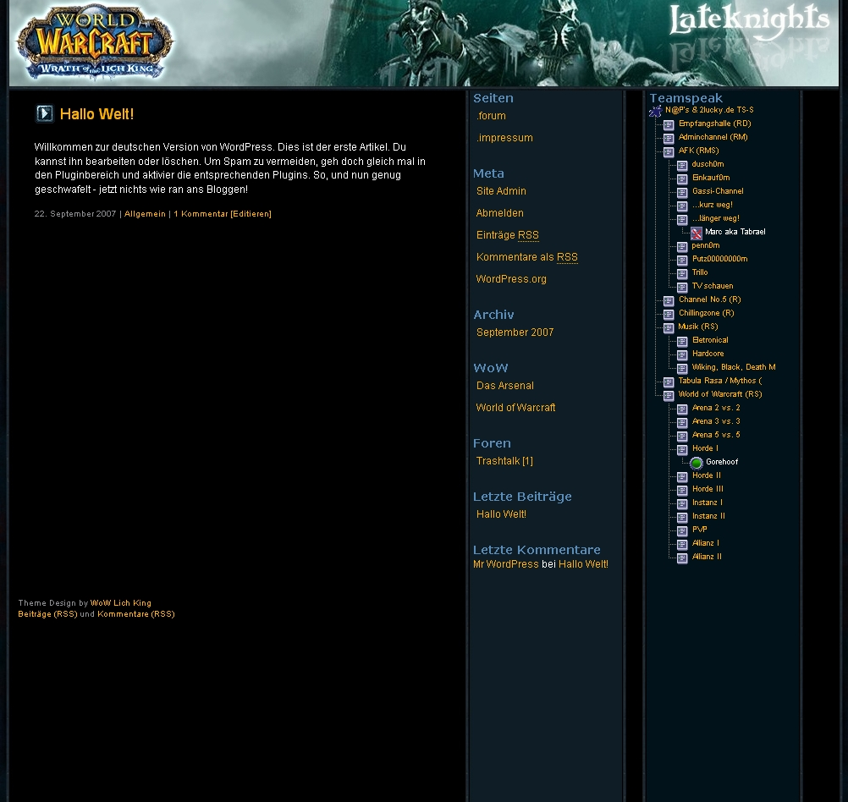Visit the WordPress.org link
The height and width of the screenshot is (802, 848).
click(511, 279)
